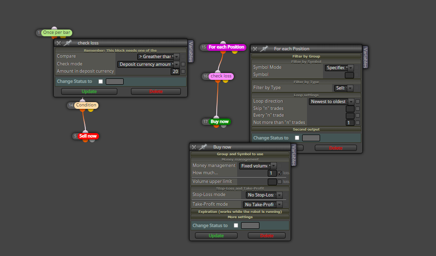Close the Buy now panel

pos(194,147)
